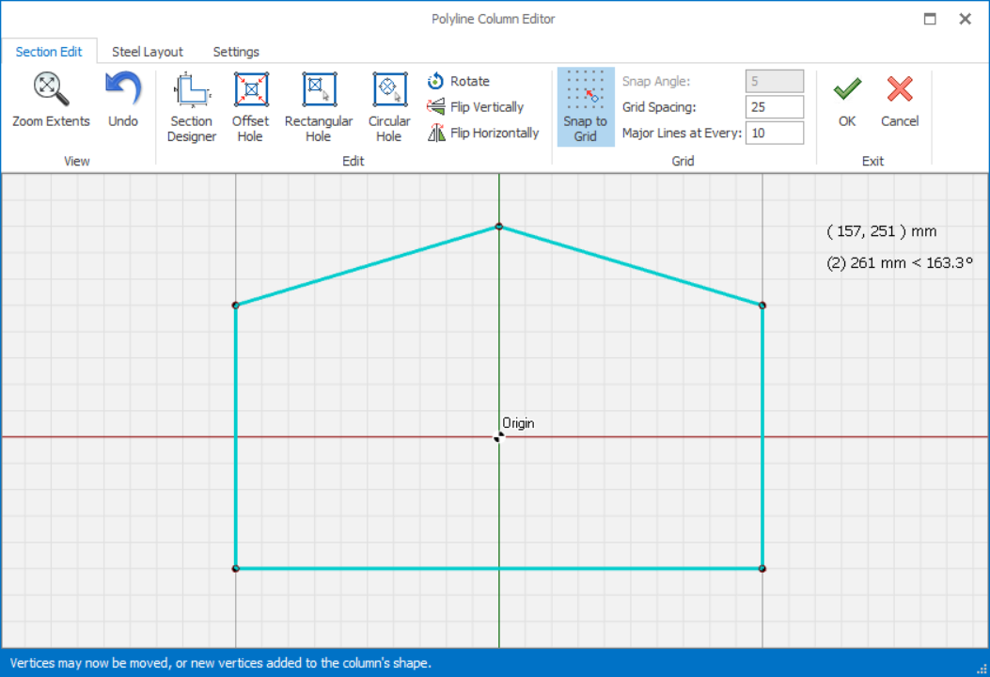
Task: Maximize the Polyline Column Editor window
Action: click(930, 19)
